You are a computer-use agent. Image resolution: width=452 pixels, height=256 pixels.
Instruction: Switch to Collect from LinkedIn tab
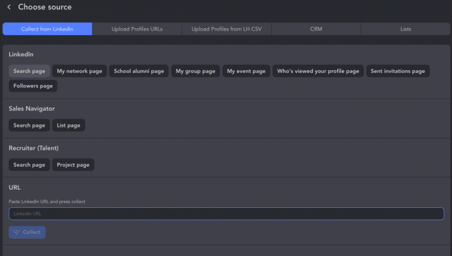pyautogui.click(x=48, y=29)
